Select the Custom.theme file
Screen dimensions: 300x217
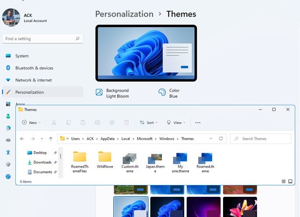(130, 162)
